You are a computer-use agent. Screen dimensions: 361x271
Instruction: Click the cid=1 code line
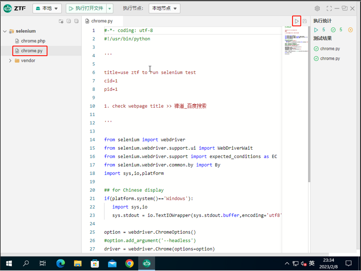111,81
